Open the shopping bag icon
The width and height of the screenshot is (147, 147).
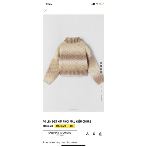(101, 134)
